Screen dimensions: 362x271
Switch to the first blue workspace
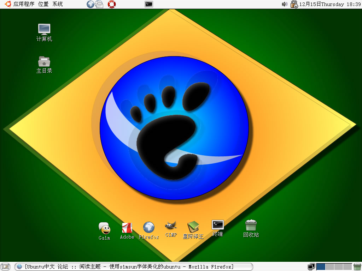321,267
